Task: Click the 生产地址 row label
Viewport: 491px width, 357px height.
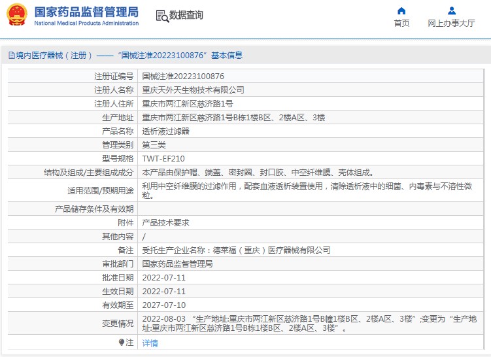Action: [118, 118]
